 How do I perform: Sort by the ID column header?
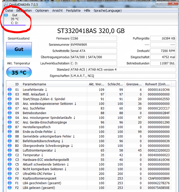(17, 84)
